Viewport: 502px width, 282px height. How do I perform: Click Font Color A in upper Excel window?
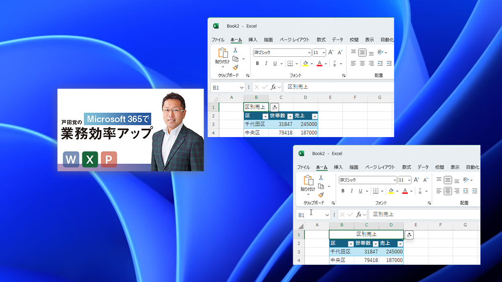click(320, 63)
